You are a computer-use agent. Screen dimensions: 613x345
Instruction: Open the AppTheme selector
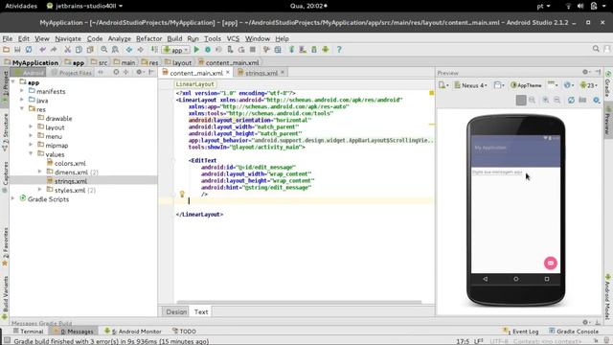pos(527,85)
